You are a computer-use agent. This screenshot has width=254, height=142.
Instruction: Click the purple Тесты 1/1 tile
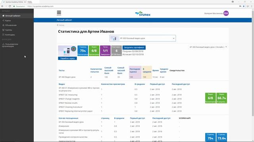[105, 51]
